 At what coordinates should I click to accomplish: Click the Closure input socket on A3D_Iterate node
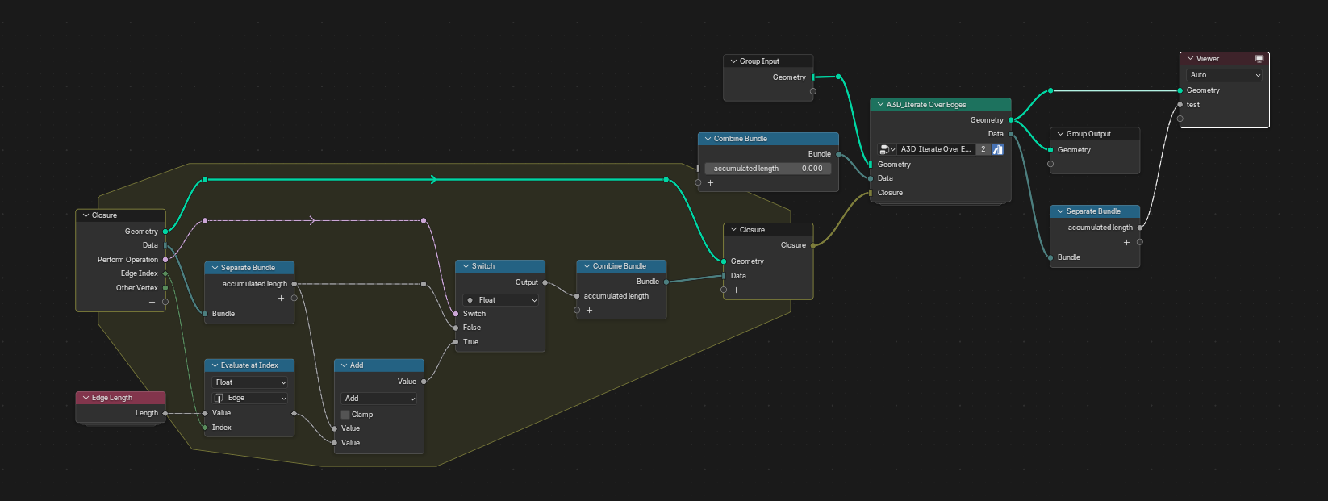coord(871,193)
